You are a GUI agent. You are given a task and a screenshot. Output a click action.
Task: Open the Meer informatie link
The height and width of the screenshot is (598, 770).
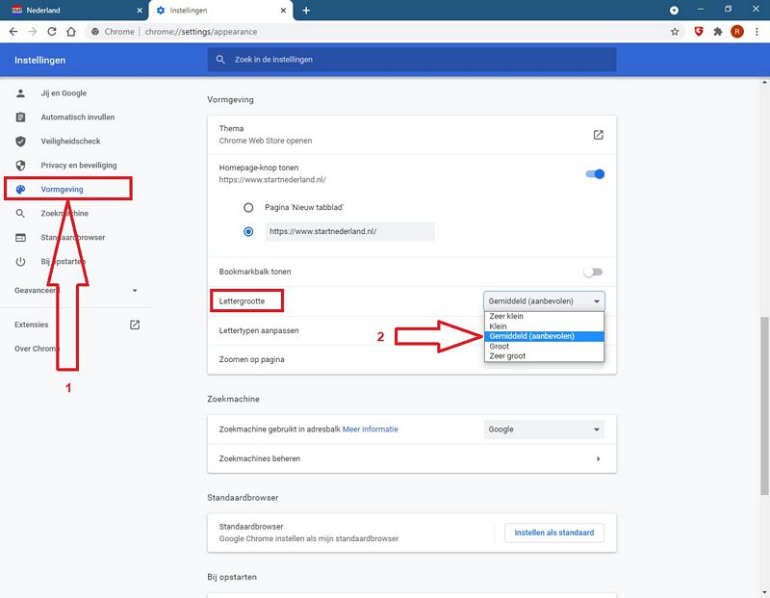pyautogui.click(x=370, y=429)
